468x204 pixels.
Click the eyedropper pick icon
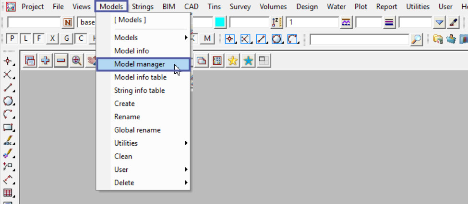453,23
